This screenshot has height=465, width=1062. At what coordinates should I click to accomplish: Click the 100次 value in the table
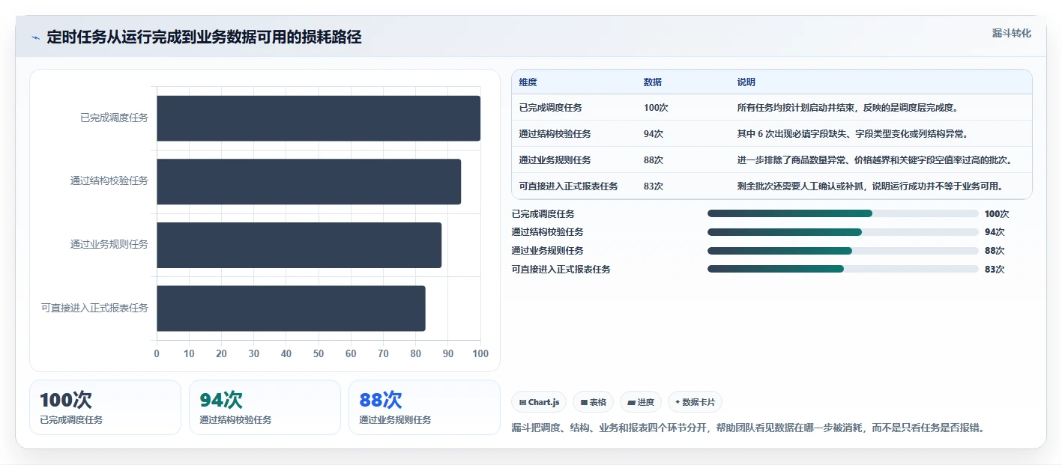click(656, 108)
